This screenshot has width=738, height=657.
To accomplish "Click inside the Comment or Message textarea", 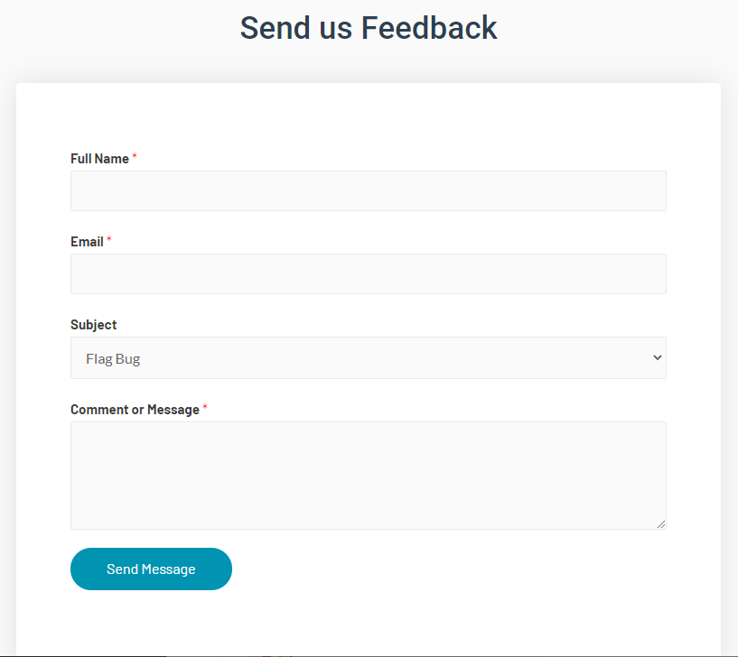I will [x=368, y=475].
